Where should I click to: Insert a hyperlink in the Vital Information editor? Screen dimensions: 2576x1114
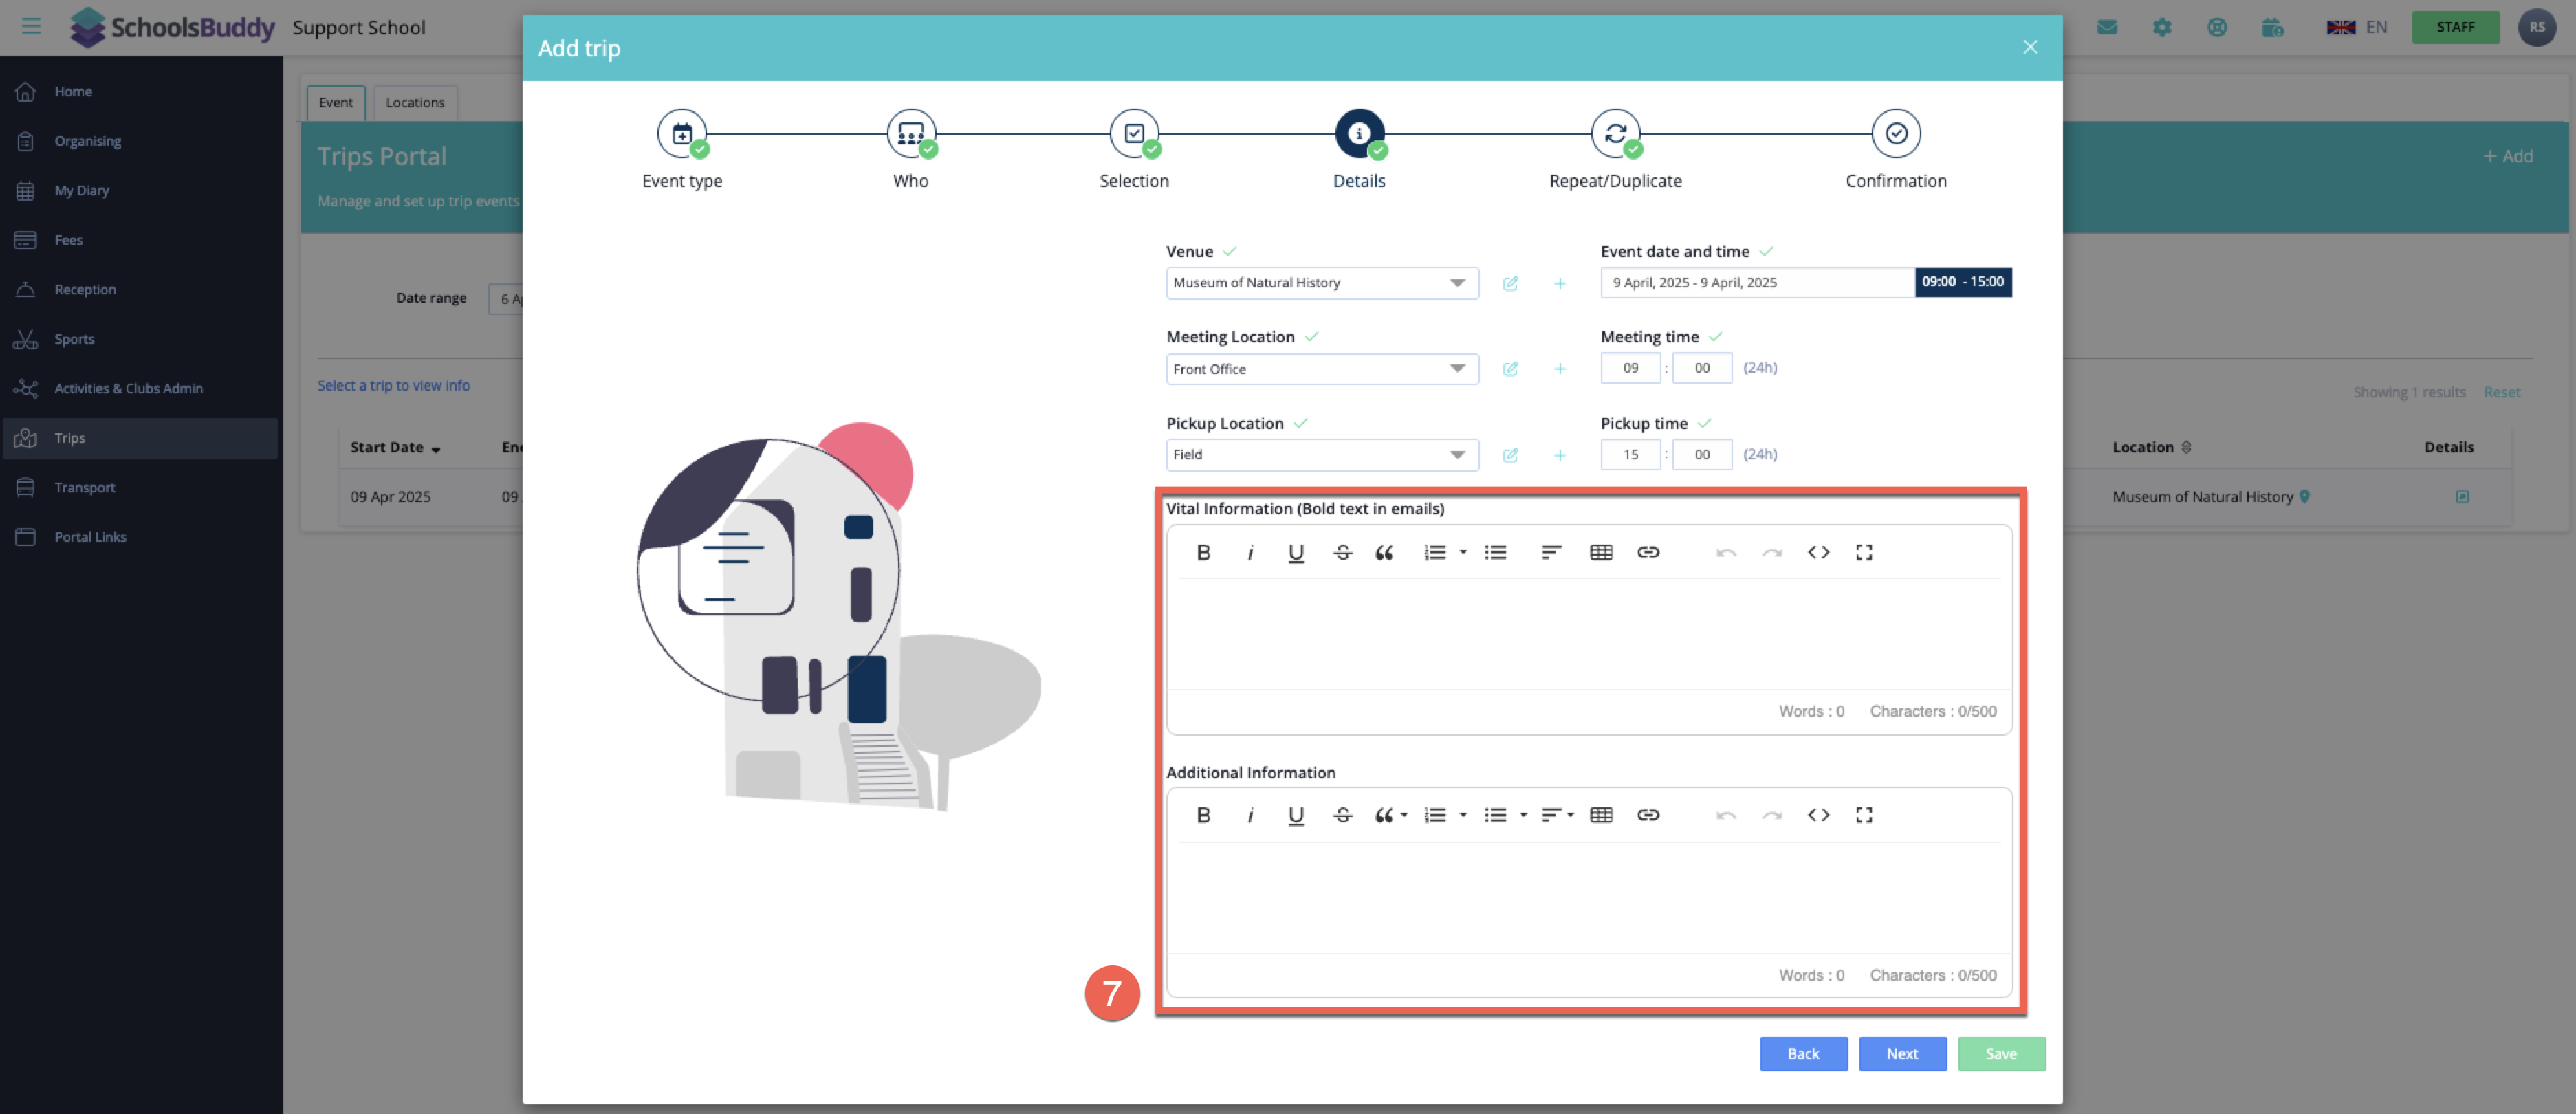pos(1648,552)
